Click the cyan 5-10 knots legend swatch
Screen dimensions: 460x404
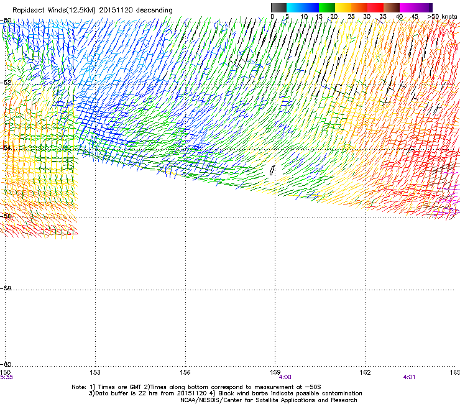pos(295,7)
